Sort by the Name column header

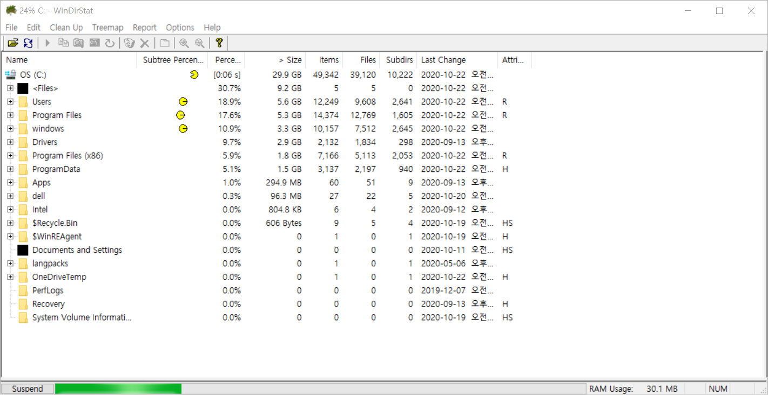click(x=70, y=60)
